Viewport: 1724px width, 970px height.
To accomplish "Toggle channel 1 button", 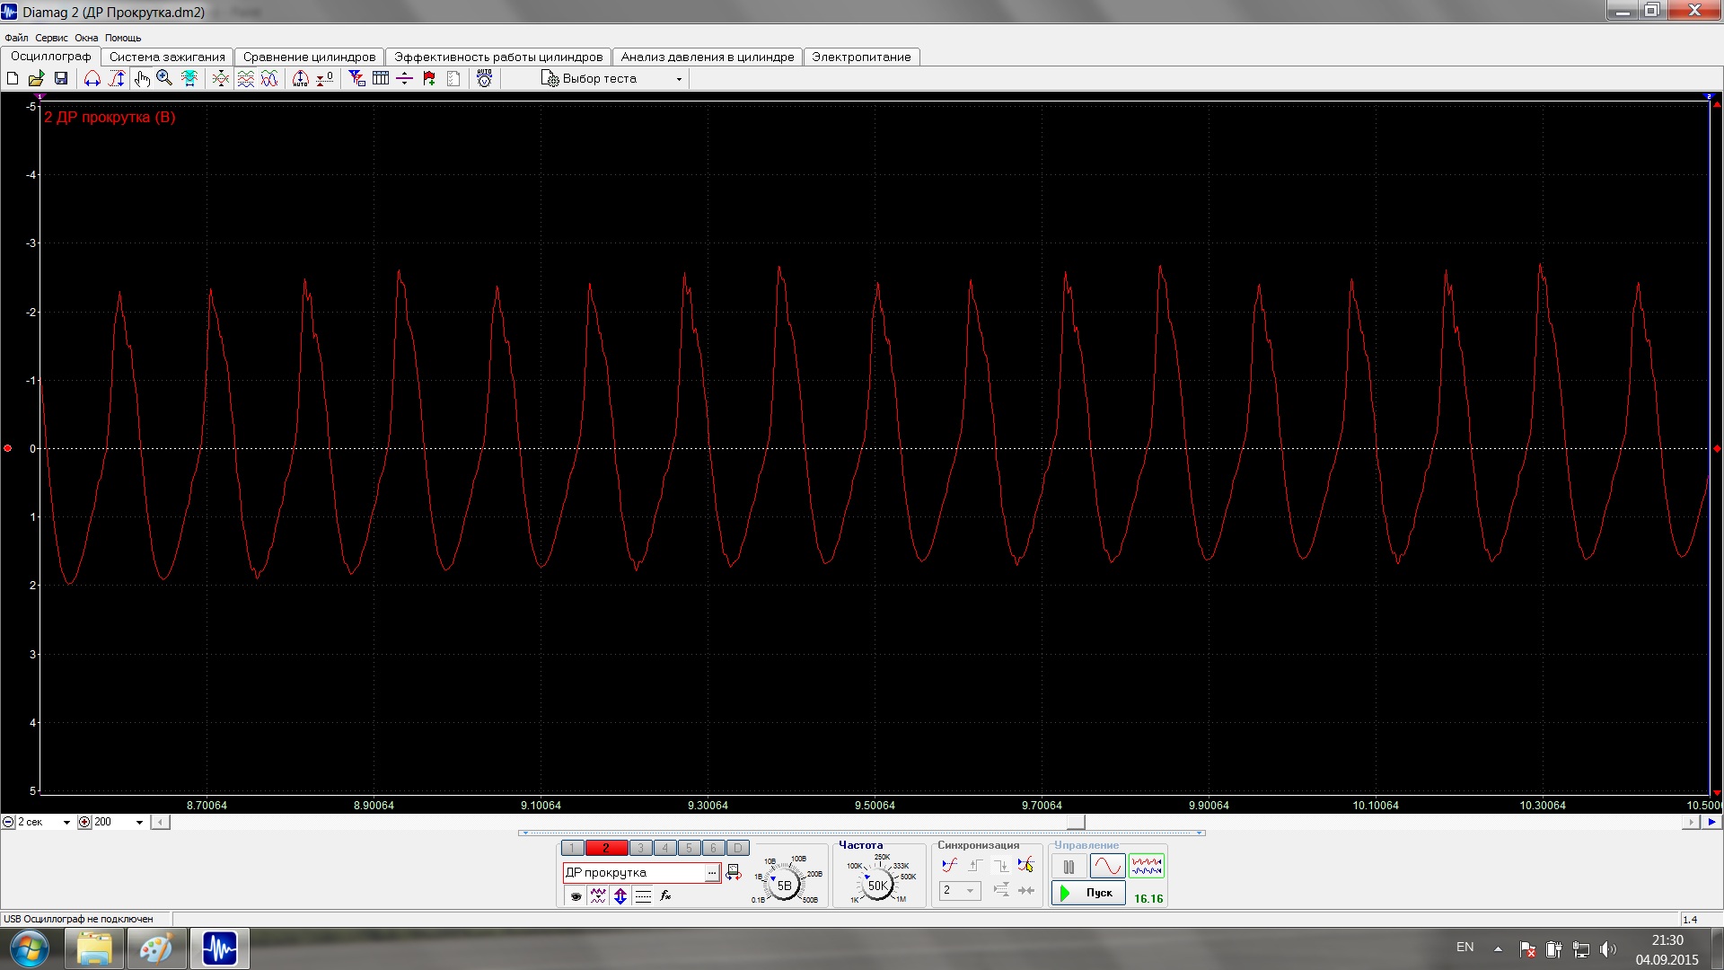I will pos(572,848).
